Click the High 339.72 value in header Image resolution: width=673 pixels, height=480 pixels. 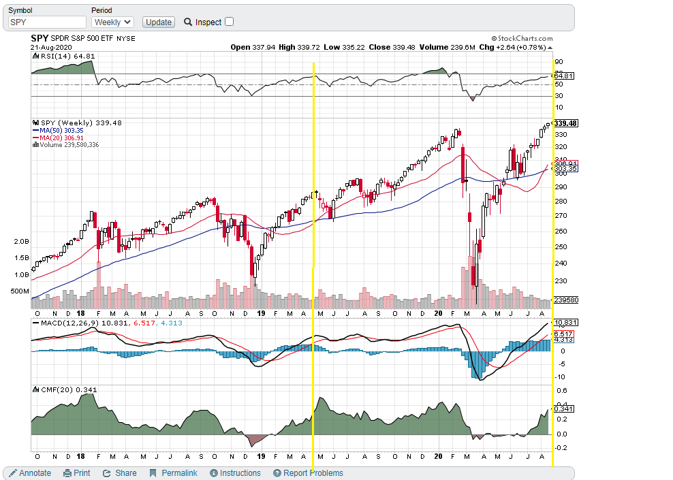point(299,47)
